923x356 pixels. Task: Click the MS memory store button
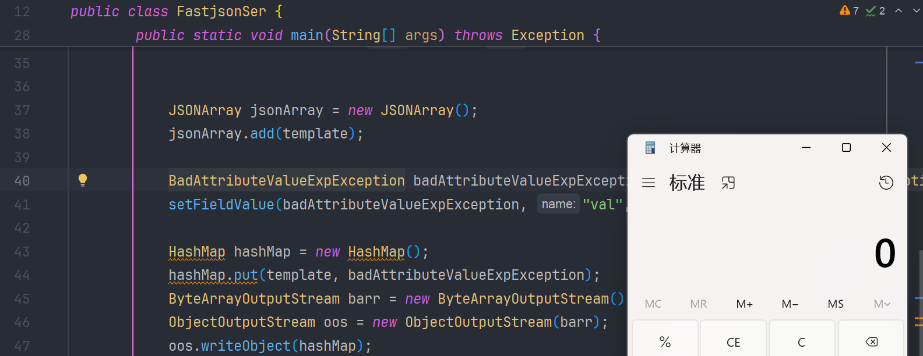click(x=836, y=304)
